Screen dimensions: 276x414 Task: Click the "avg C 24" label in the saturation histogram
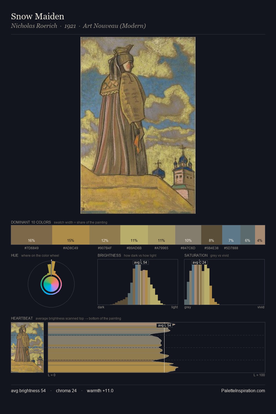tap(199, 262)
